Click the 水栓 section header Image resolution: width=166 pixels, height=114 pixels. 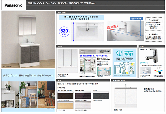pyautogui.click(x=152, y=47)
